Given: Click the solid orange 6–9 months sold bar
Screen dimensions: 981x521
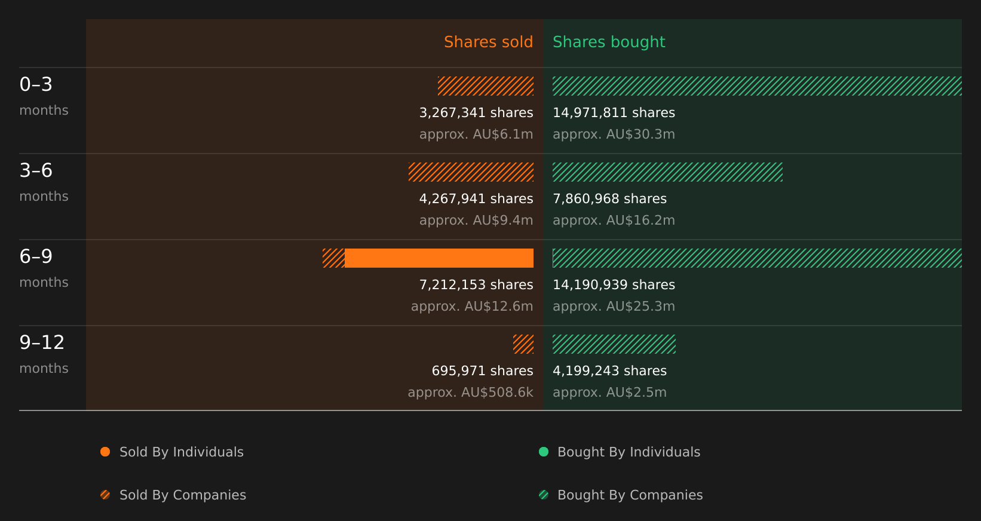Looking at the screenshot, I should 439,258.
